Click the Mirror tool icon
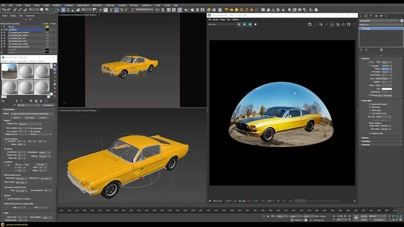The image size is (404, 227). 157,10
